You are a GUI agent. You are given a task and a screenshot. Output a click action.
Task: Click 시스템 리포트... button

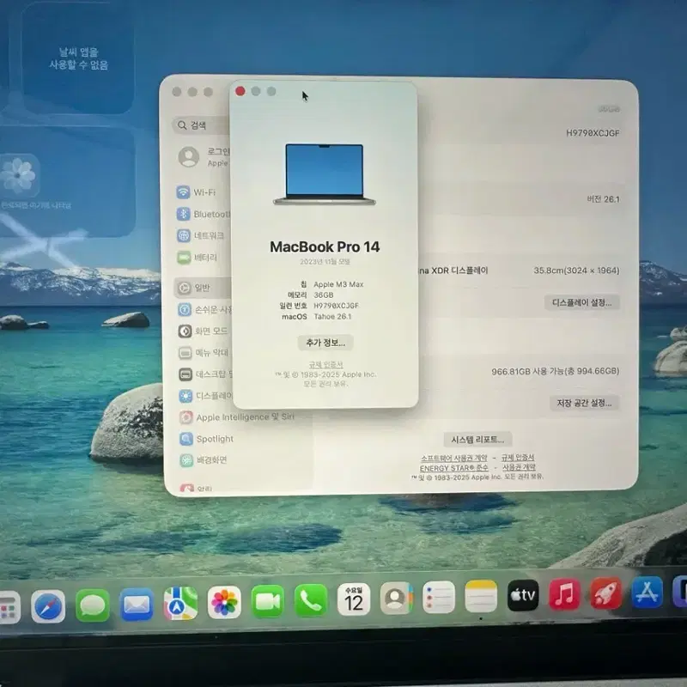[x=477, y=440]
